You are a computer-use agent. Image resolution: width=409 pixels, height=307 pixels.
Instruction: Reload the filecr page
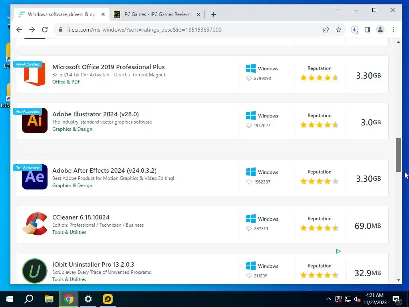(x=45, y=30)
